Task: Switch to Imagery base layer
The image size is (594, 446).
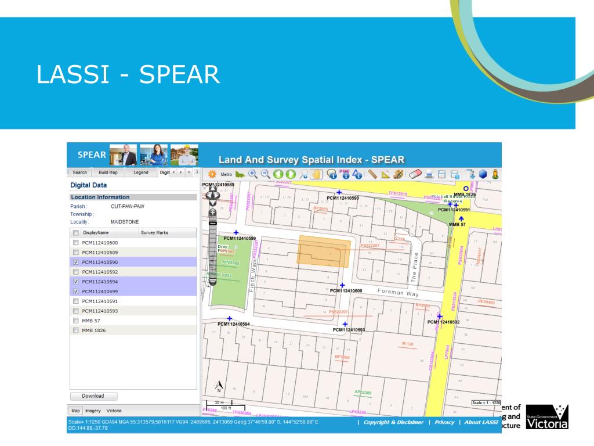Action: tap(93, 411)
